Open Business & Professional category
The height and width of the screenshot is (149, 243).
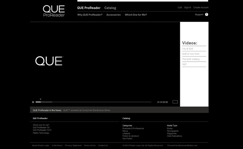click(x=133, y=128)
